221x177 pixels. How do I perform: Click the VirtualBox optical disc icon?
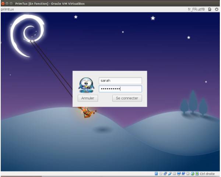161,174
